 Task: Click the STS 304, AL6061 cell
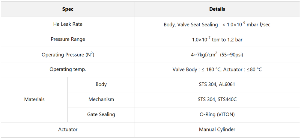click(217, 84)
